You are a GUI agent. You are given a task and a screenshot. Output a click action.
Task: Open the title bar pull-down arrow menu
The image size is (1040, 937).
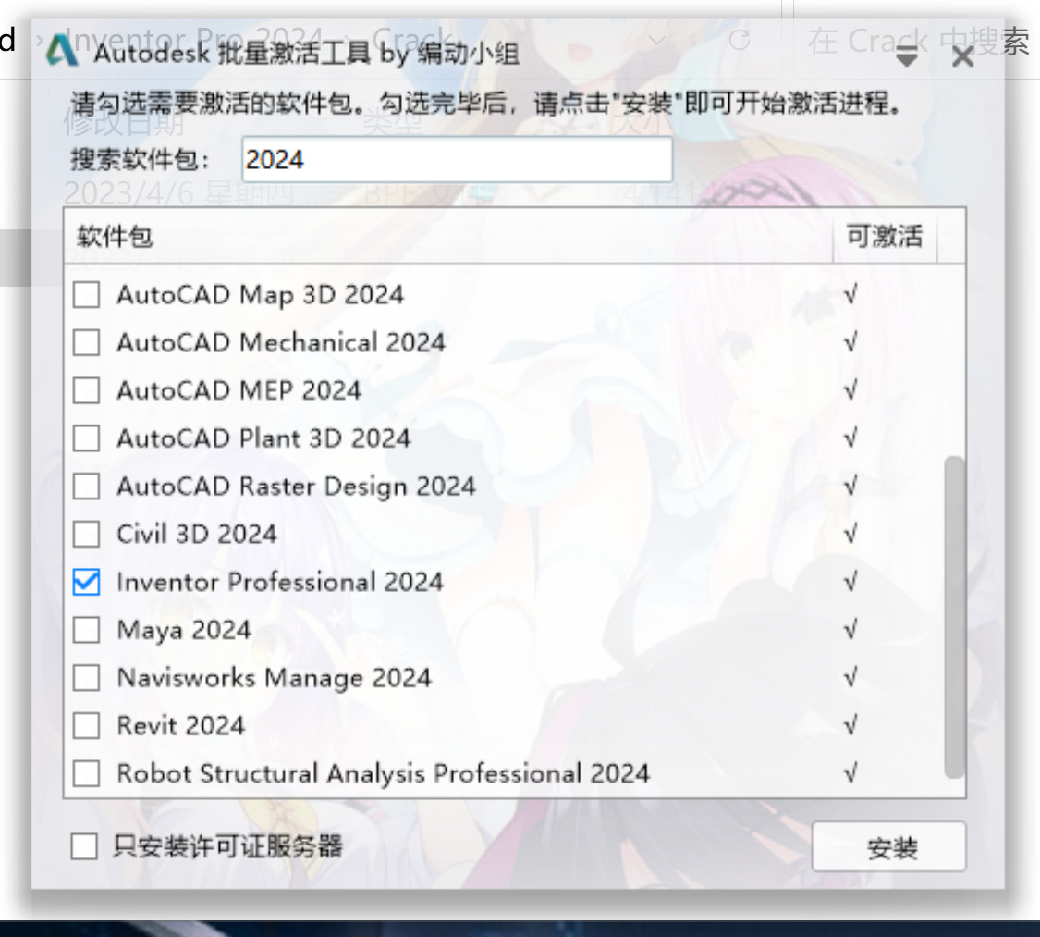tap(907, 56)
